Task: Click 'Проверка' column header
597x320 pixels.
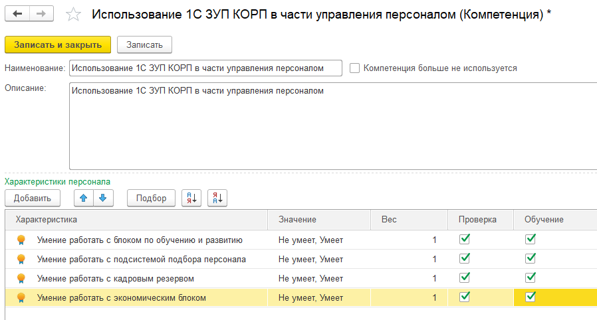Action: (x=481, y=220)
